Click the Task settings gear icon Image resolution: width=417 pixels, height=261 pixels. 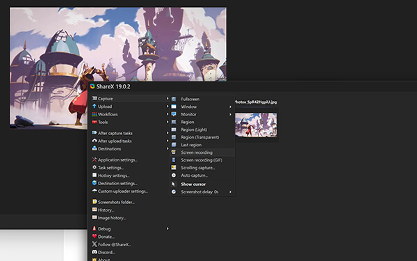(x=95, y=167)
